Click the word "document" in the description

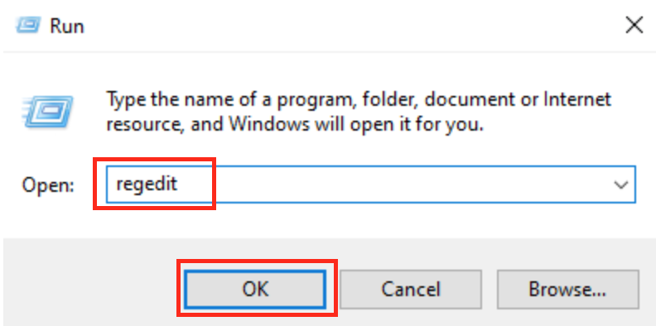pyautogui.click(x=470, y=99)
